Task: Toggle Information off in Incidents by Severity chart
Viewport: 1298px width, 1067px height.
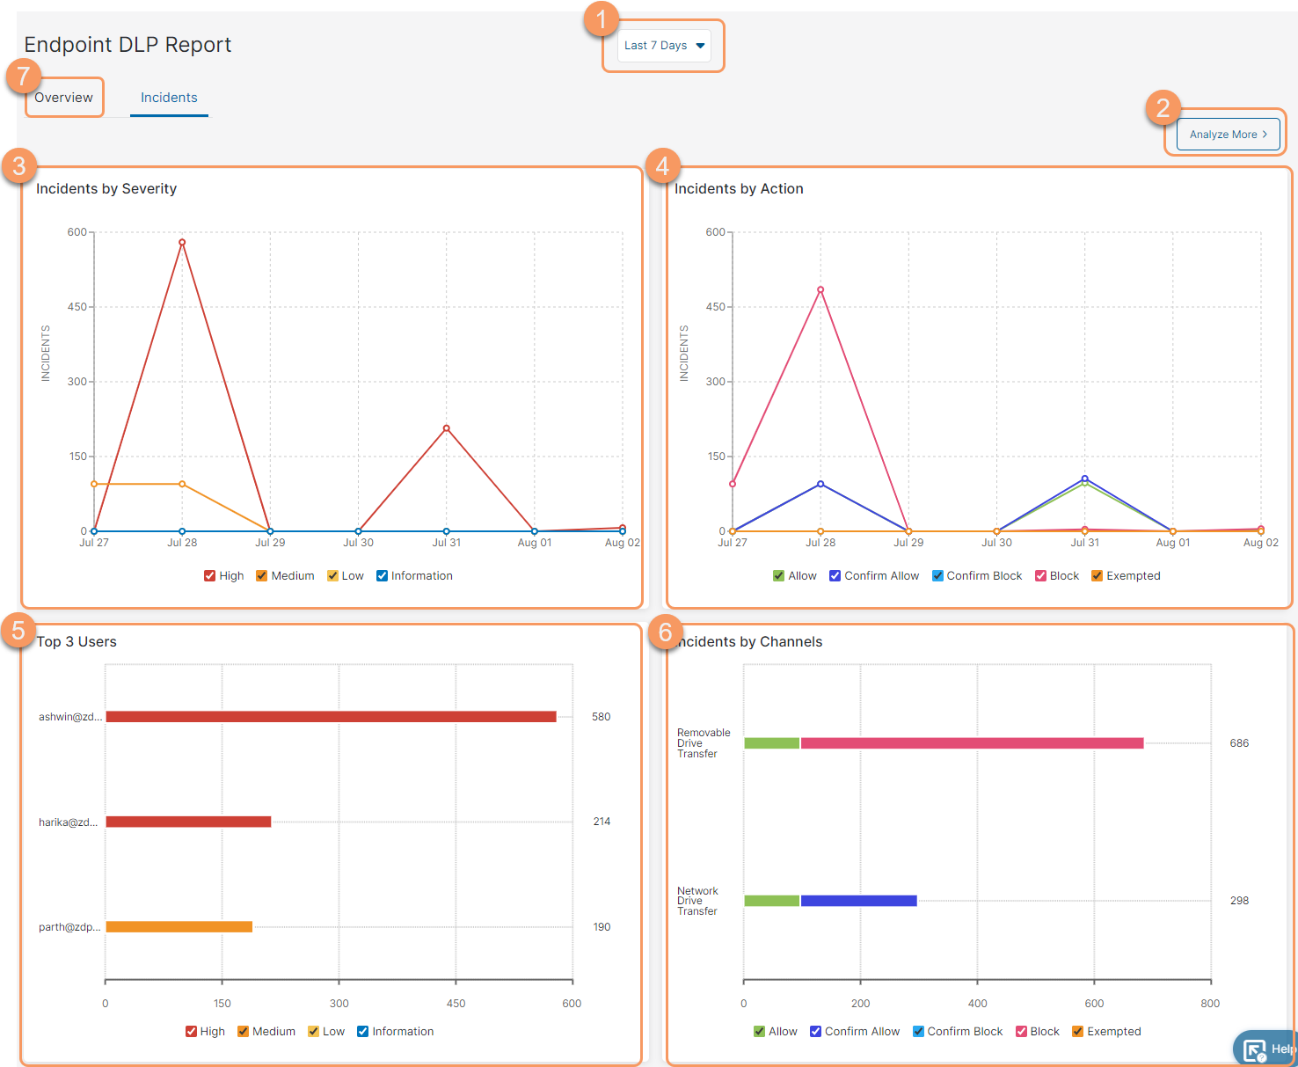Action: [x=381, y=575]
